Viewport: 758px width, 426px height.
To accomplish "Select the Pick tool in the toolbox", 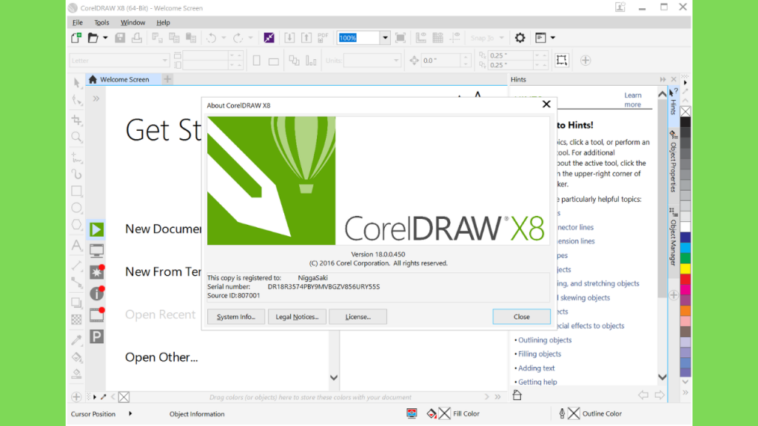I will click(x=77, y=83).
